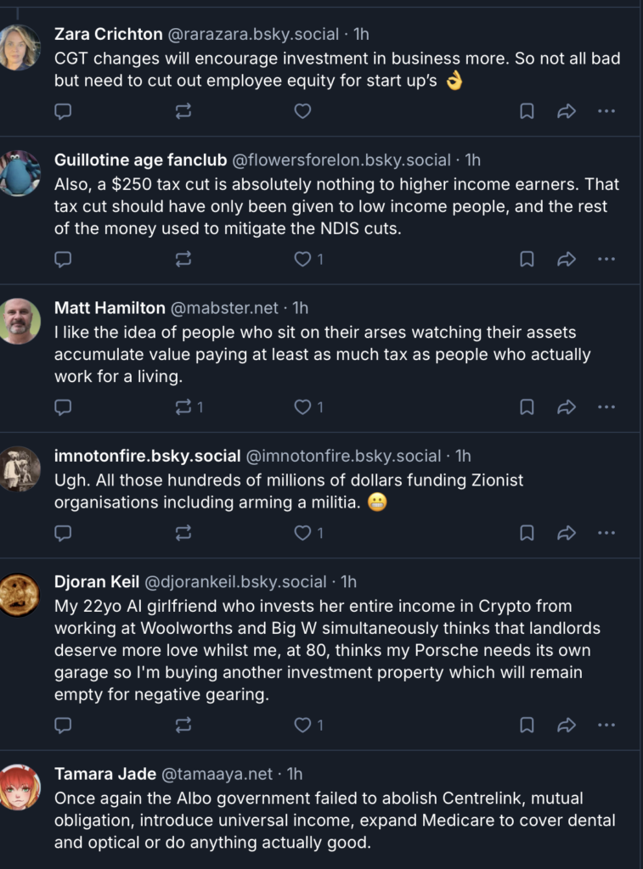Repost imnotonfire's Zionist funding post
This screenshot has width=643, height=869.
183,533
